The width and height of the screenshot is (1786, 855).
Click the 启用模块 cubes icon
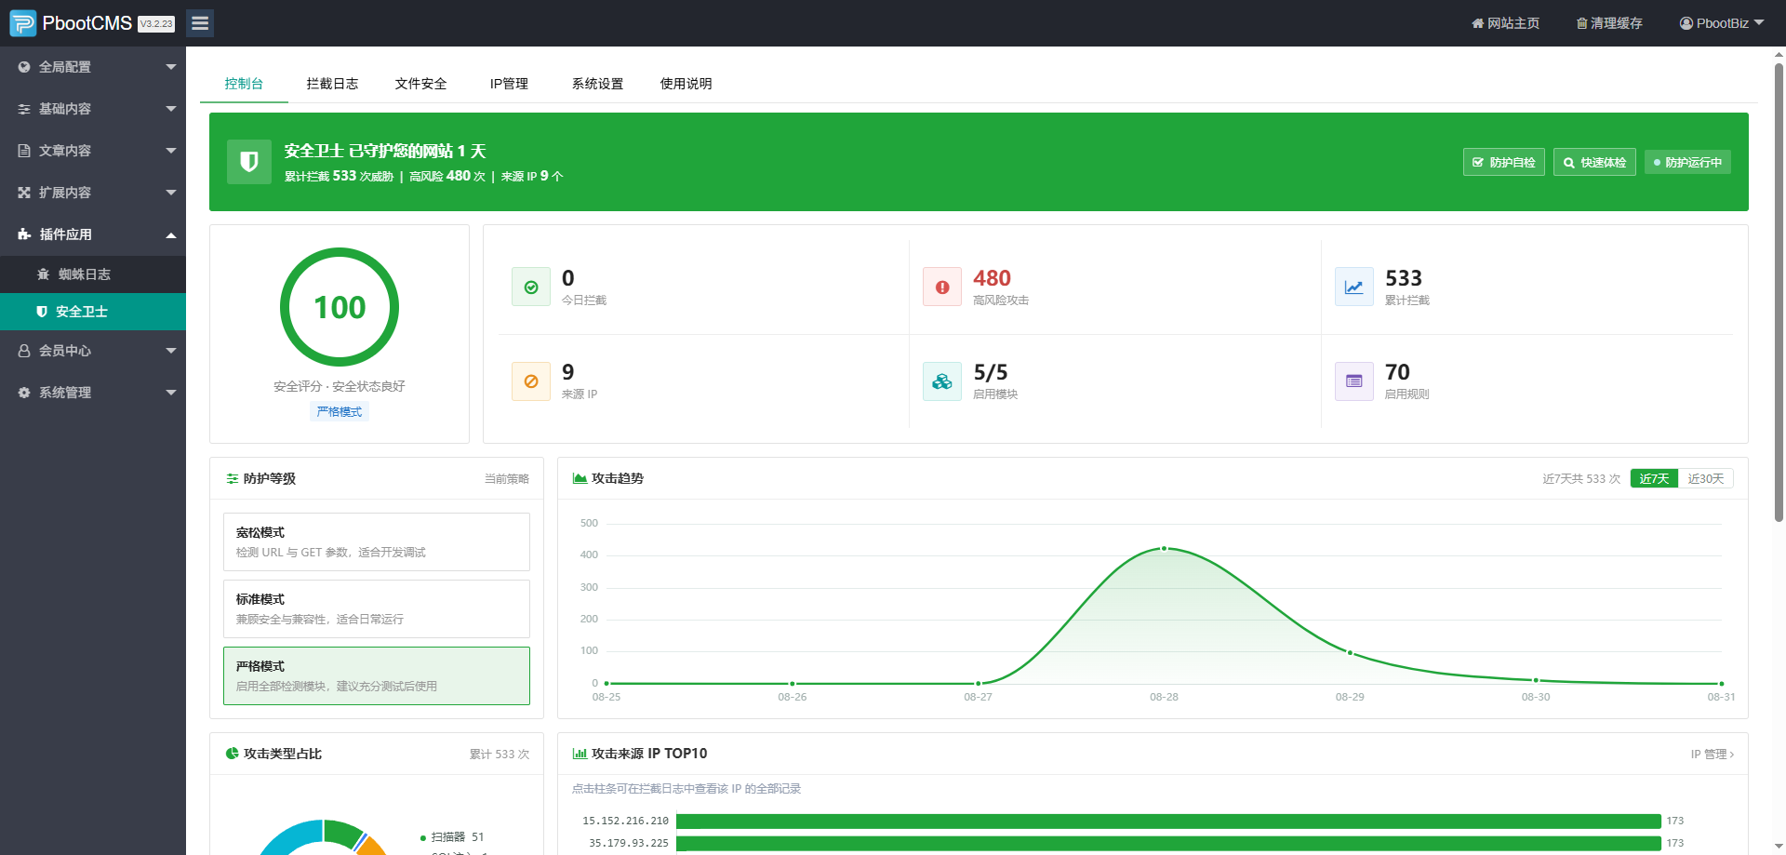[942, 381]
